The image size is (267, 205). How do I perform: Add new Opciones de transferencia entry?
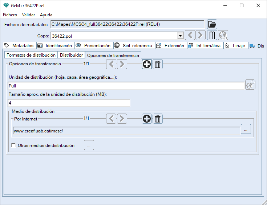tap(147, 65)
